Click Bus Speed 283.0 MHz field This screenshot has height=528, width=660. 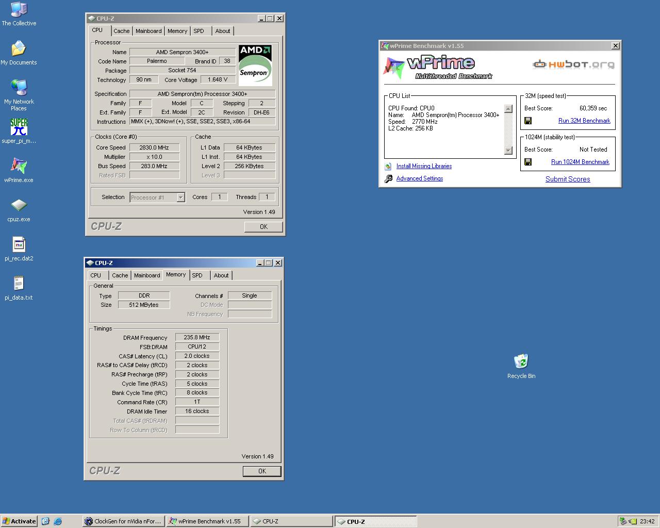click(x=154, y=166)
